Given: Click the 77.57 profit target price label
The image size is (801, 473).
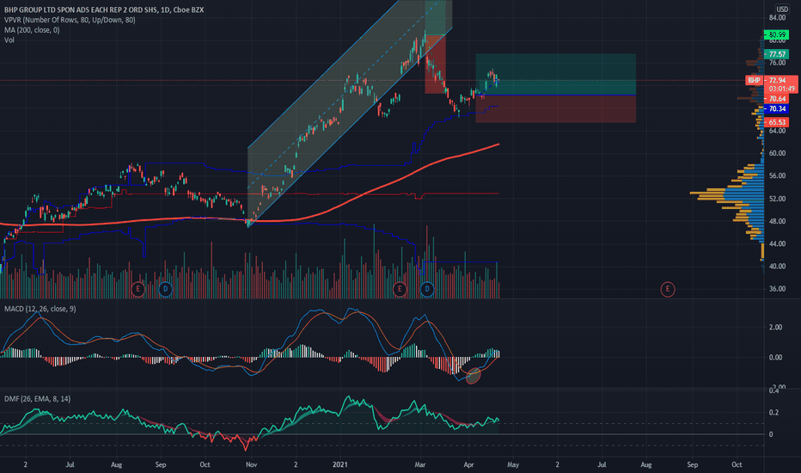Looking at the screenshot, I should pyautogui.click(x=776, y=54).
